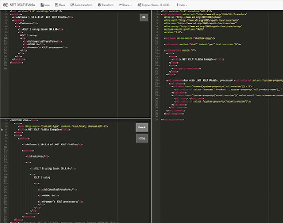Save the current fiddle
Viewport: 283px width, 223px height.
[60, 5]
